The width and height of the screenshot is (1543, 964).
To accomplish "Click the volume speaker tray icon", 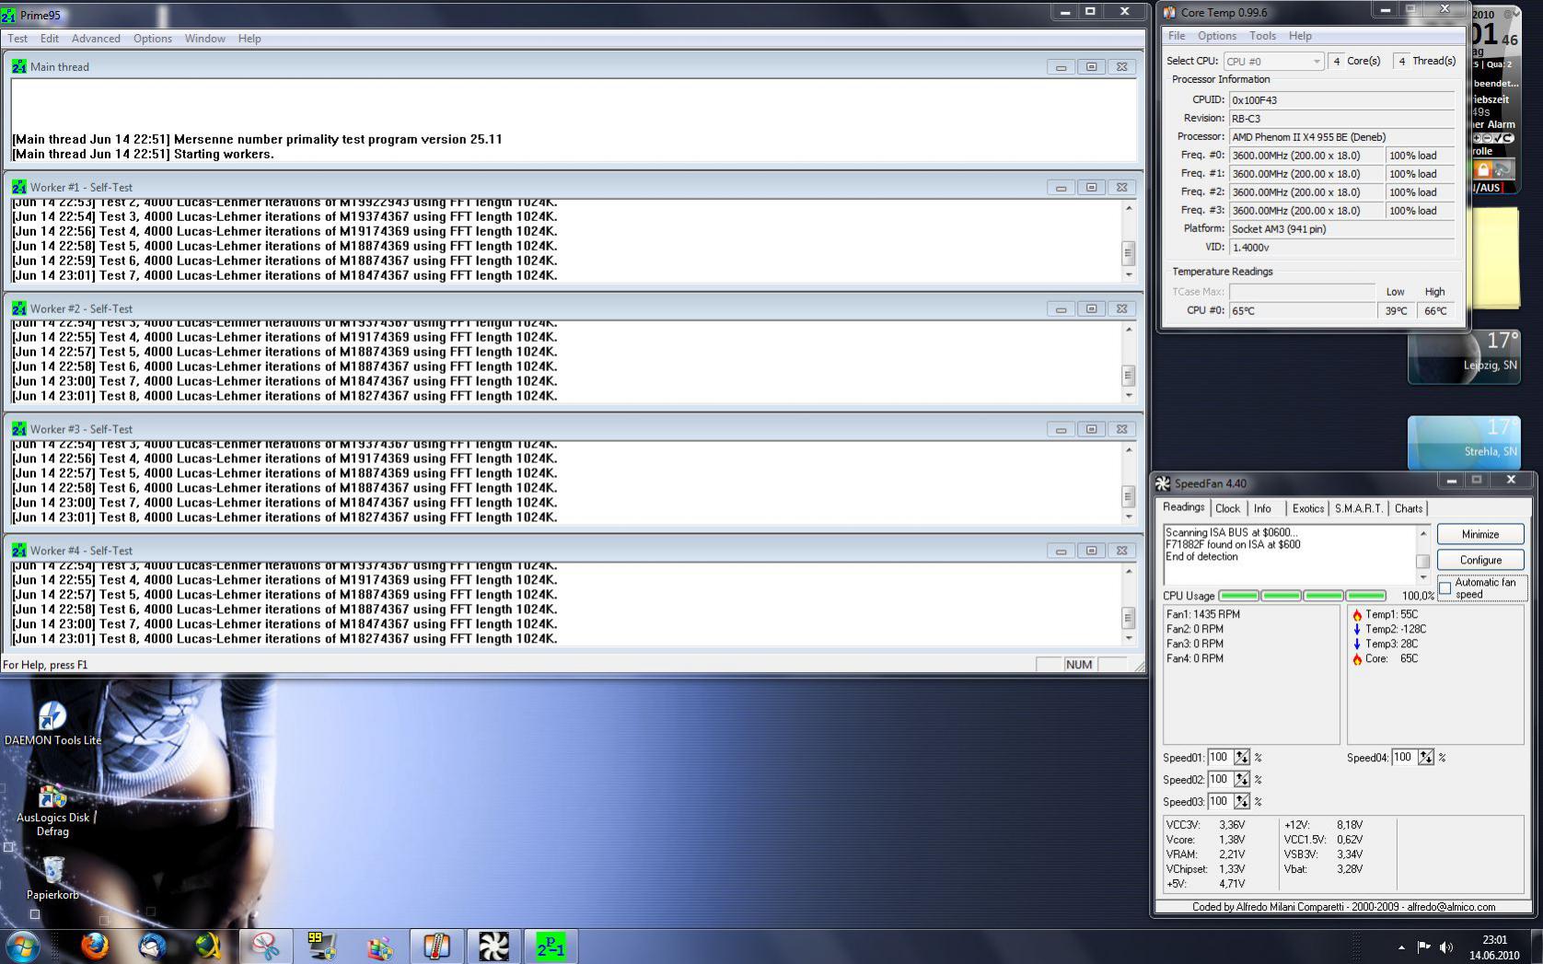I will coord(1446,947).
